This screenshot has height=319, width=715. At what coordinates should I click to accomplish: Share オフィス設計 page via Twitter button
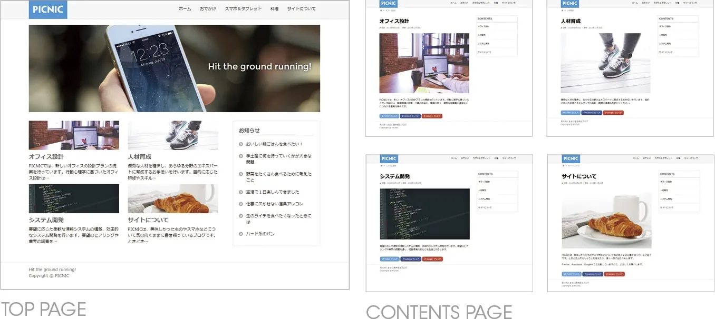389,115
